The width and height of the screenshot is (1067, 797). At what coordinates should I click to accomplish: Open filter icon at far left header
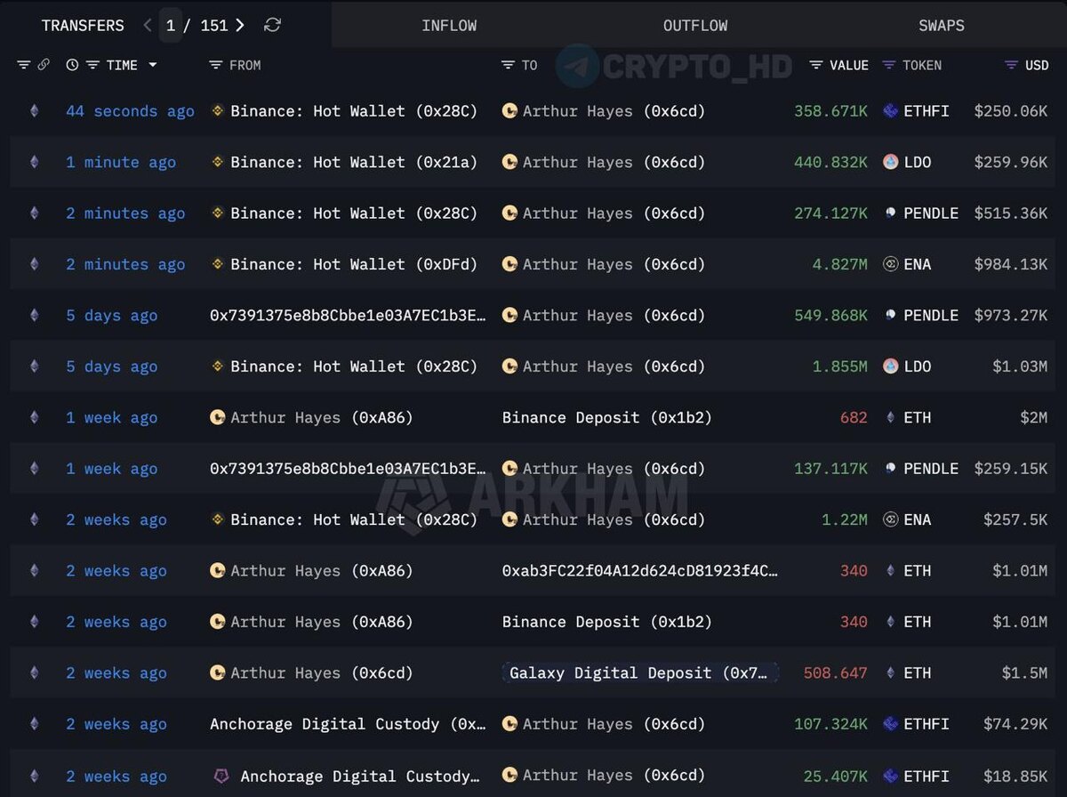click(24, 65)
